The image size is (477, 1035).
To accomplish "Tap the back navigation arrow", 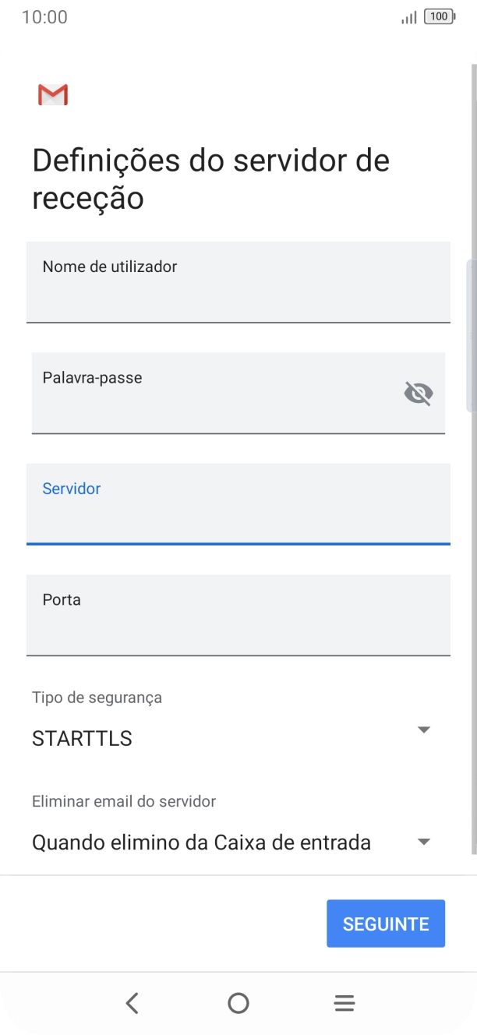I will 132,1003.
